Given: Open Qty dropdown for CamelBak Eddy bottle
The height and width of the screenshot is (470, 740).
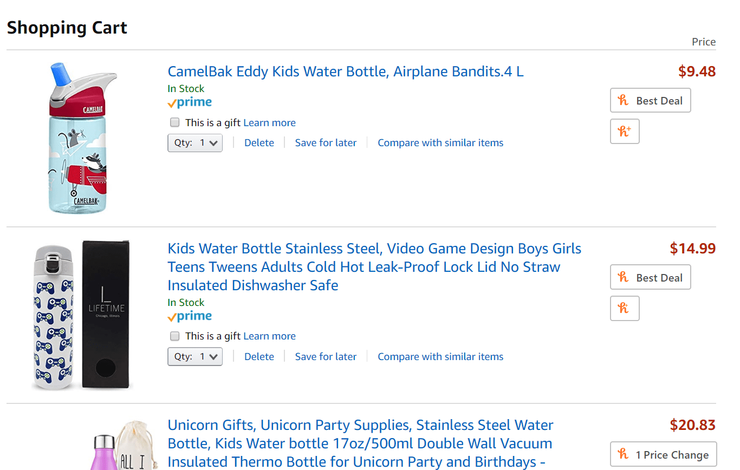Looking at the screenshot, I should click(x=195, y=143).
